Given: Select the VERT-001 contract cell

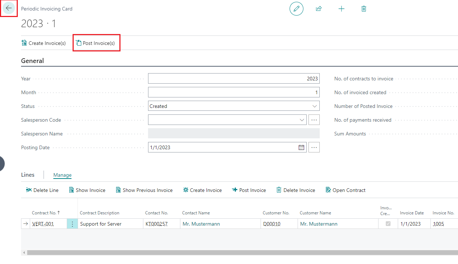Looking at the screenshot, I should point(49,224).
